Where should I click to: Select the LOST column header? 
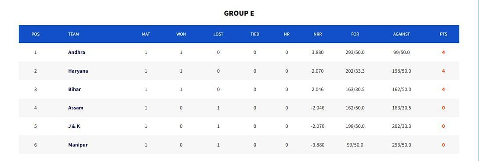[218, 34]
